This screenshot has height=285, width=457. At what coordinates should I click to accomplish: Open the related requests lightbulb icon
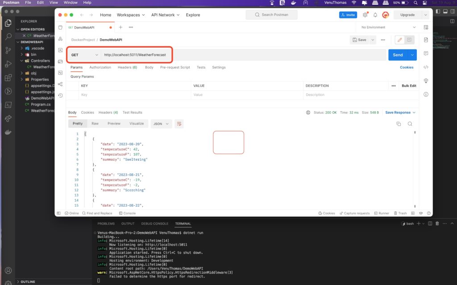click(426, 81)
